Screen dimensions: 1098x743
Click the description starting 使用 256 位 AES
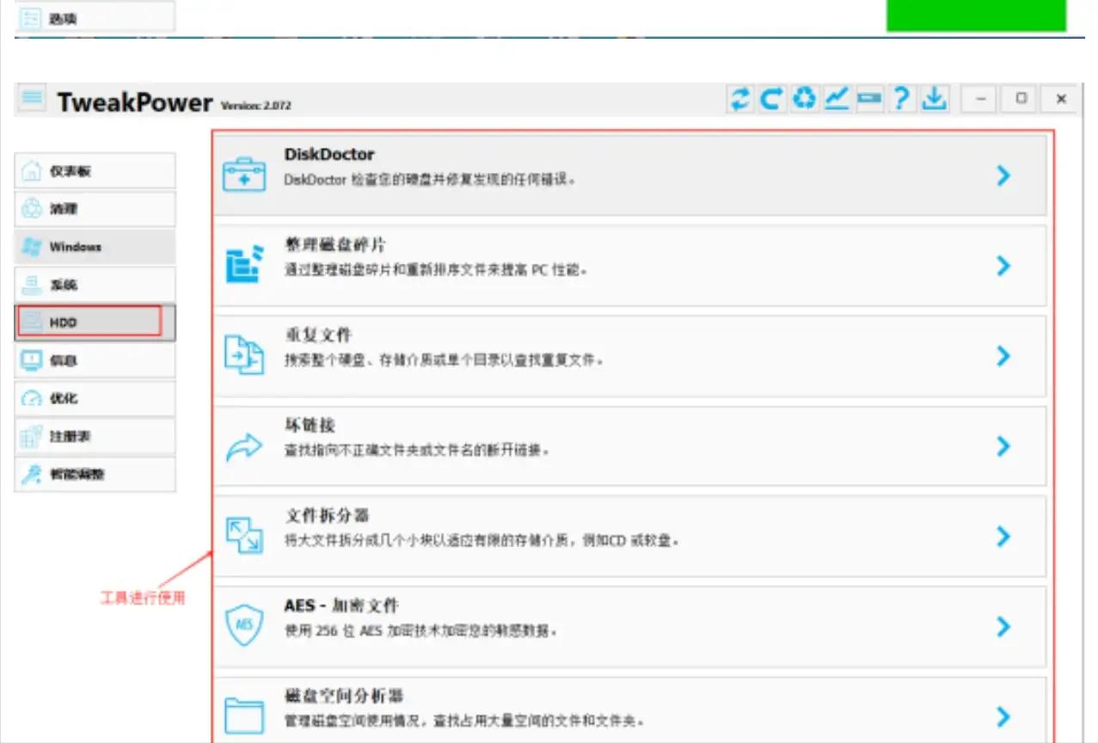(420, 630)
